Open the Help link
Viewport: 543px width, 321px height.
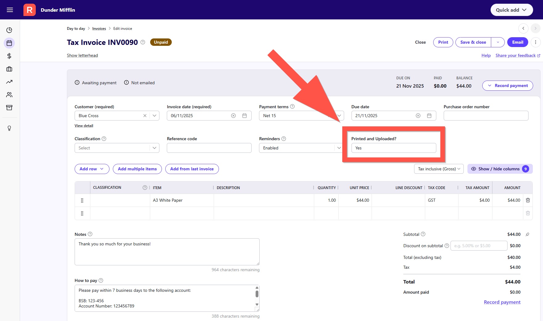(486, 55)
